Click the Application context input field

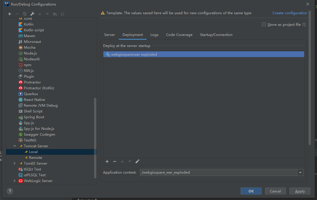point(218,172)
